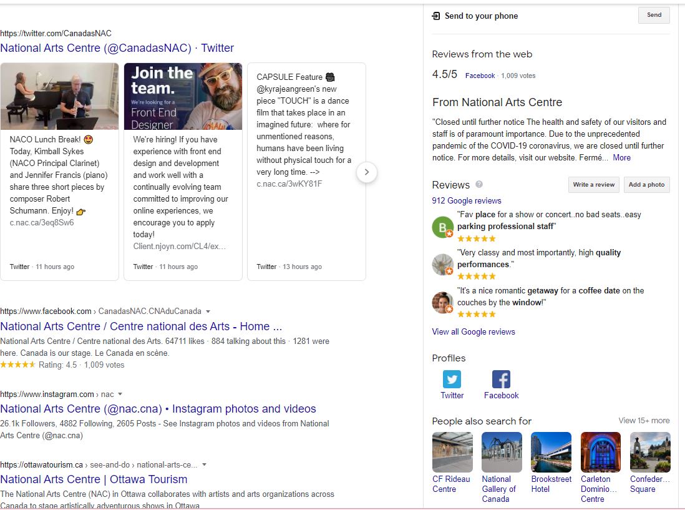Click Twitter text label under Profiles
Screen dimensions: 685x510
[x=452, y=396]
